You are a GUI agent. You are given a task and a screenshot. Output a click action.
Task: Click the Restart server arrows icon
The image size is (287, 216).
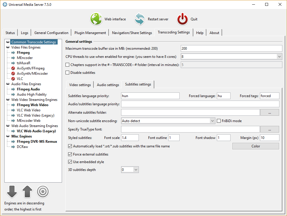point(140,19)
